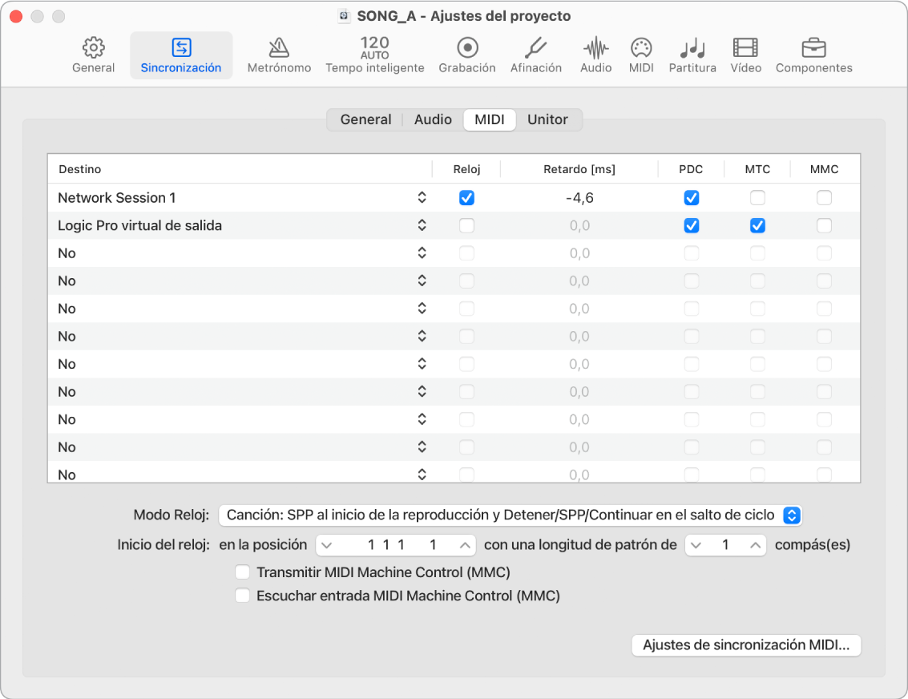
Task: Open destination popup for Network Session 1
Action: click(422, 197)
